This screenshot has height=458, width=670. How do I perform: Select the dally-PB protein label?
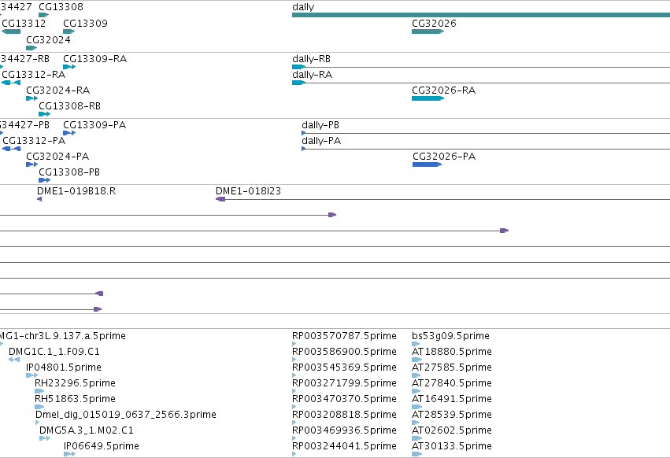tap(320, 125)
